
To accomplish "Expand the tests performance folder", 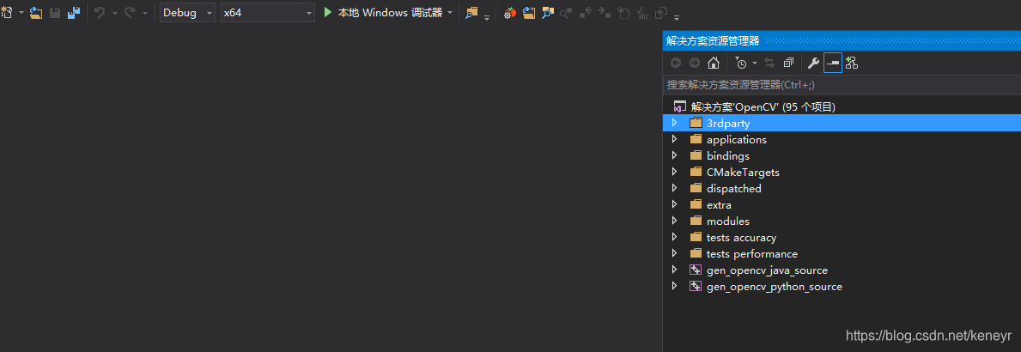I will [x=675, y=254].
